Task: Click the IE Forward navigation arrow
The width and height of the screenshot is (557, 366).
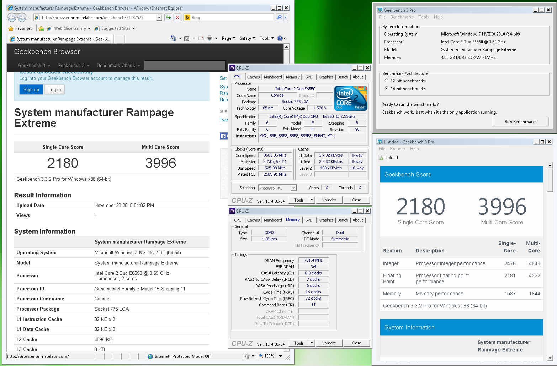Action: pos(22,17)
